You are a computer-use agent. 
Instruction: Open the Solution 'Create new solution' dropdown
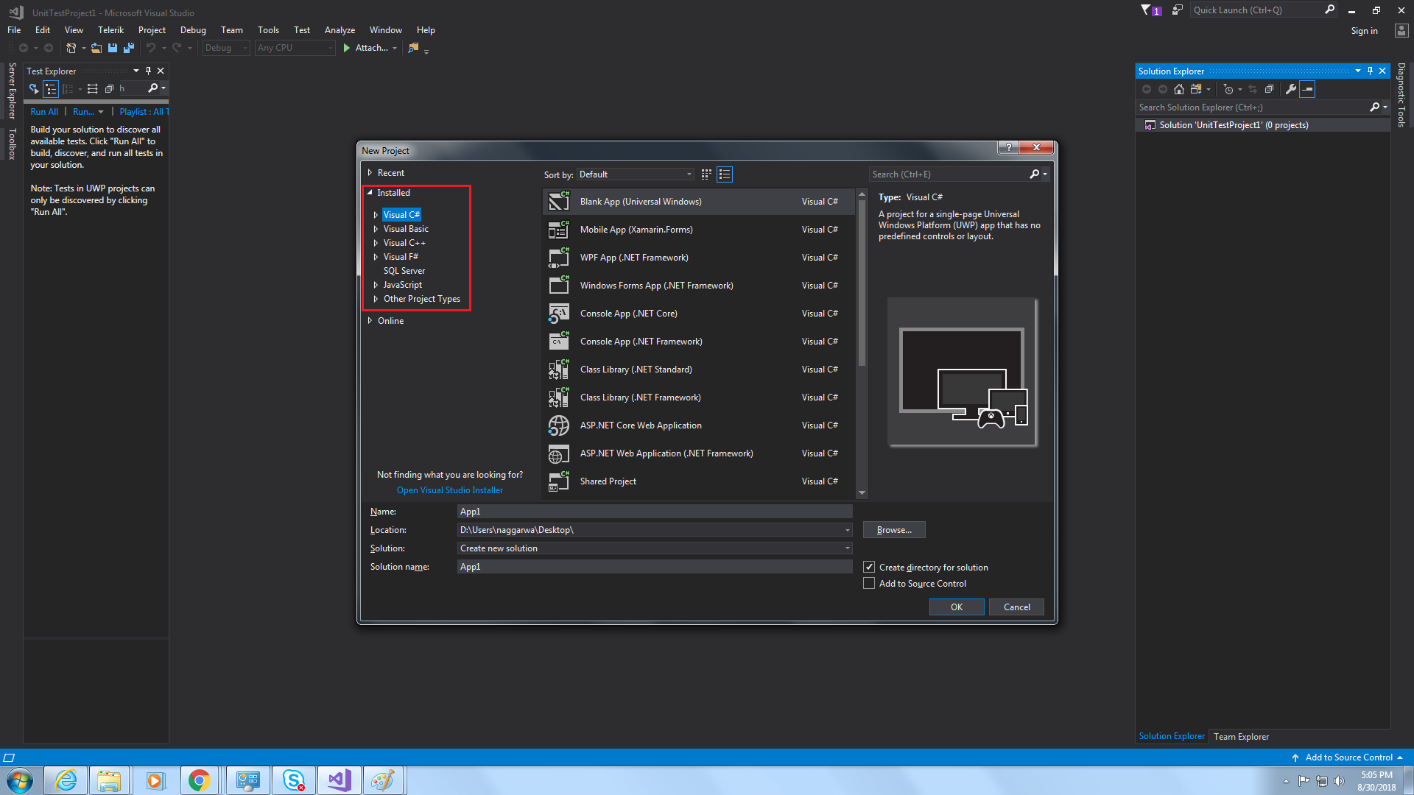pyautogui.click(x=847, y=548)
